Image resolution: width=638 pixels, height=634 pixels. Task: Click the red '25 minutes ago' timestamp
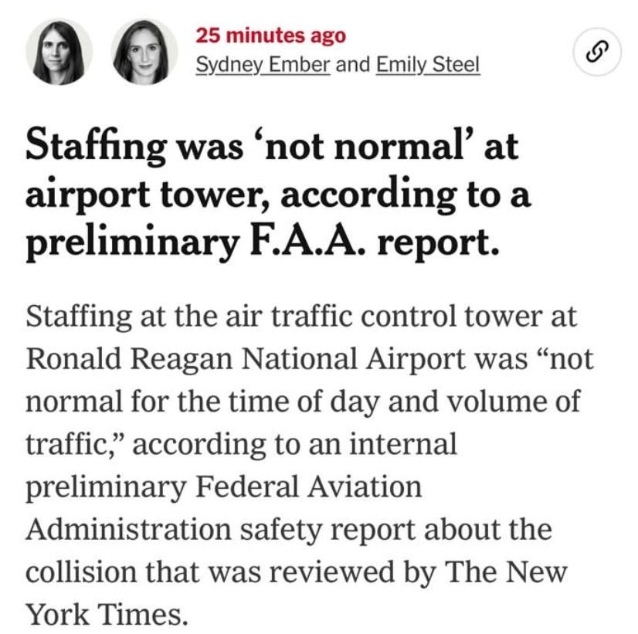271,36
